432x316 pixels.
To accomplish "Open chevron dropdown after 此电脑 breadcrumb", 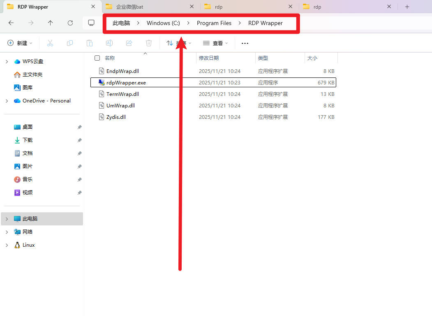I will click(x=138, y=23).
